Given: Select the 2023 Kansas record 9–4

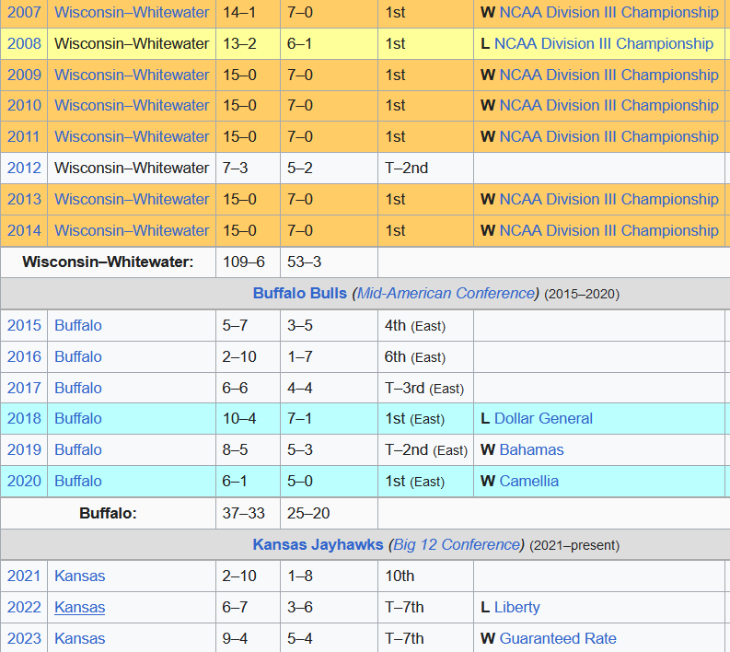Looking at the screenshot, I should 235,638.
